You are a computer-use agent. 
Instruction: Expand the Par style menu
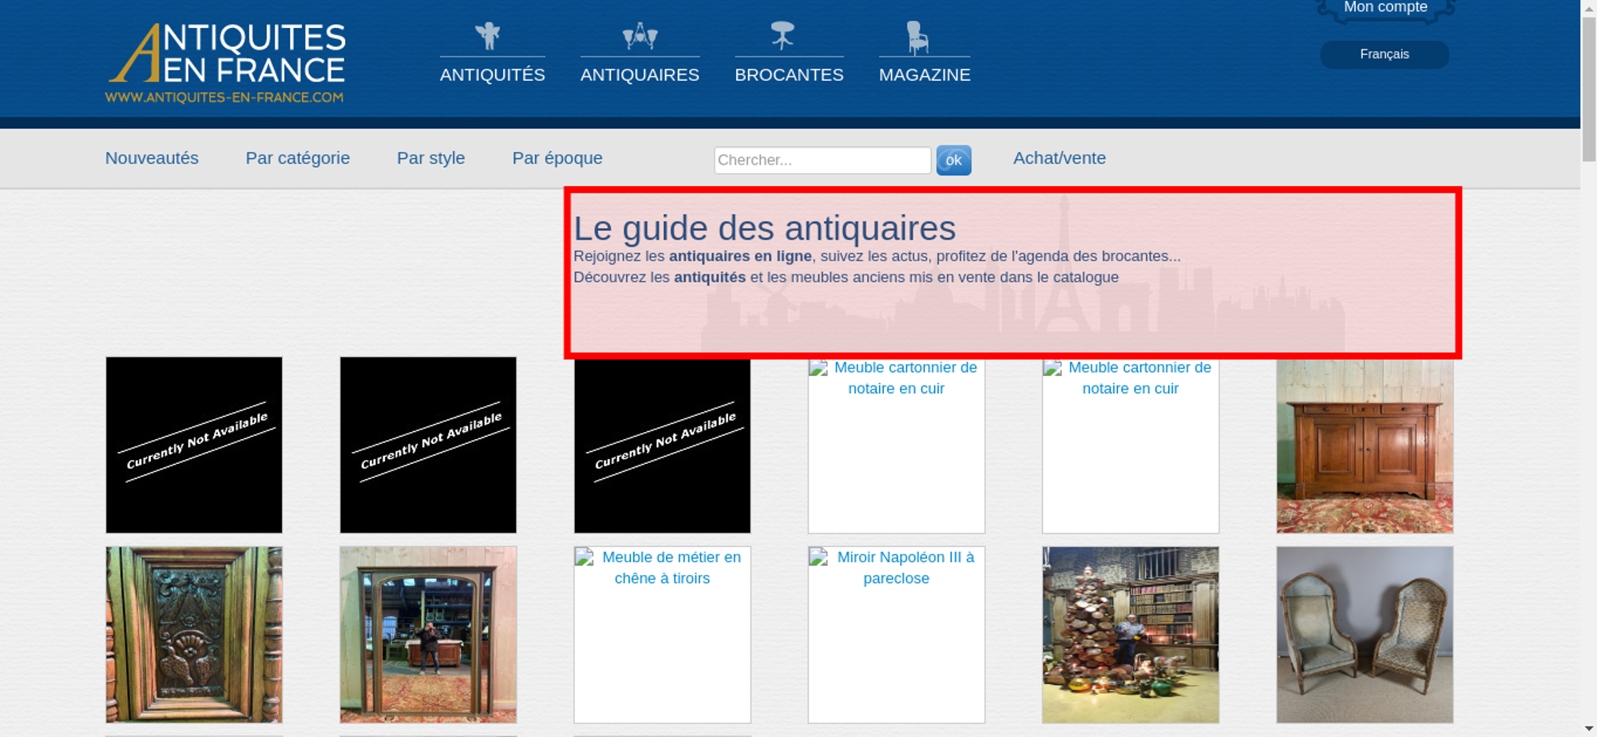pyautogui.click(x=430, y=158)
